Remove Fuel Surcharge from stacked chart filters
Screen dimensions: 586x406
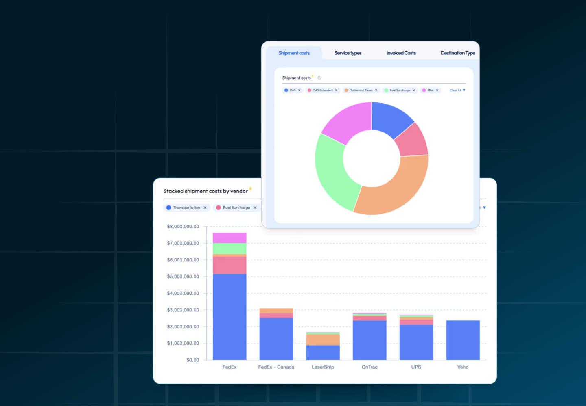coord(255,207)
